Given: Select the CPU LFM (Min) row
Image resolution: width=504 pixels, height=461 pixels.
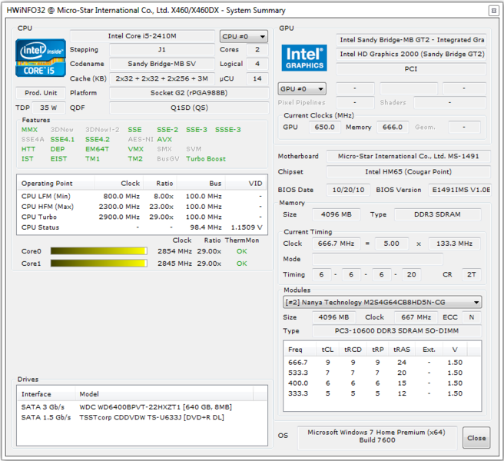Looking at the screenshot, I should [x=141, y=196].
